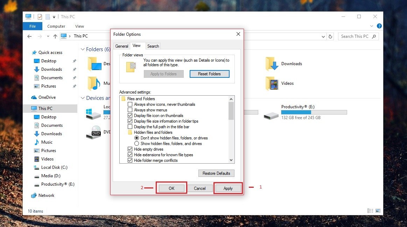The image size is (407, 227).
Task: Switch to the Search tab in Folder Options
Action: tap(153, 46)
